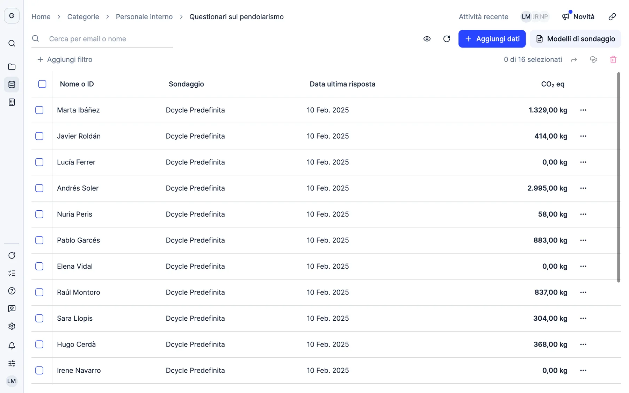Open more options for Sara Llopis
This screenshot has height=393, width=629.
[583, 318]
